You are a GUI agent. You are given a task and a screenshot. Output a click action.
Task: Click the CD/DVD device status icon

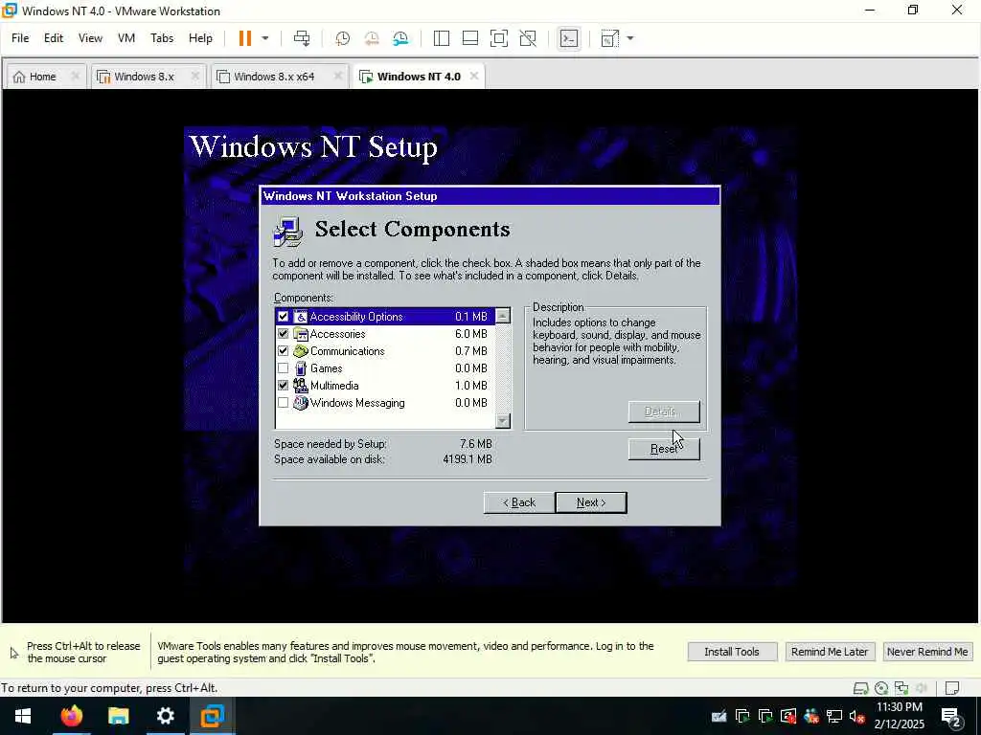pyautogui.click(x=881, y=688)
